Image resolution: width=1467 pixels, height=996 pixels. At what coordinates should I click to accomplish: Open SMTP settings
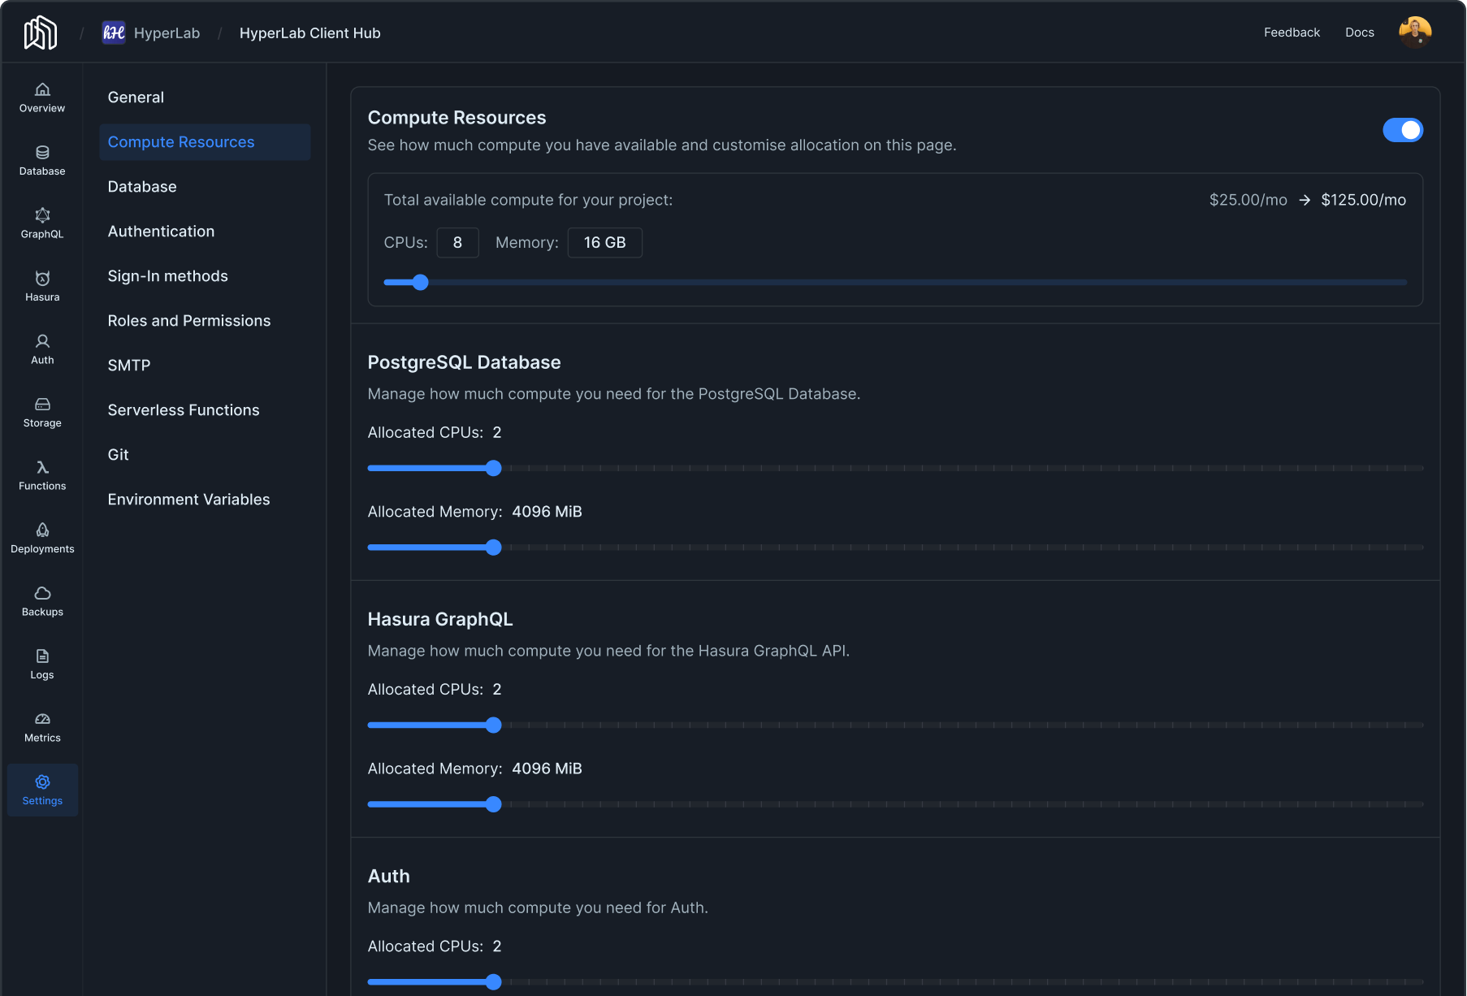205,366
